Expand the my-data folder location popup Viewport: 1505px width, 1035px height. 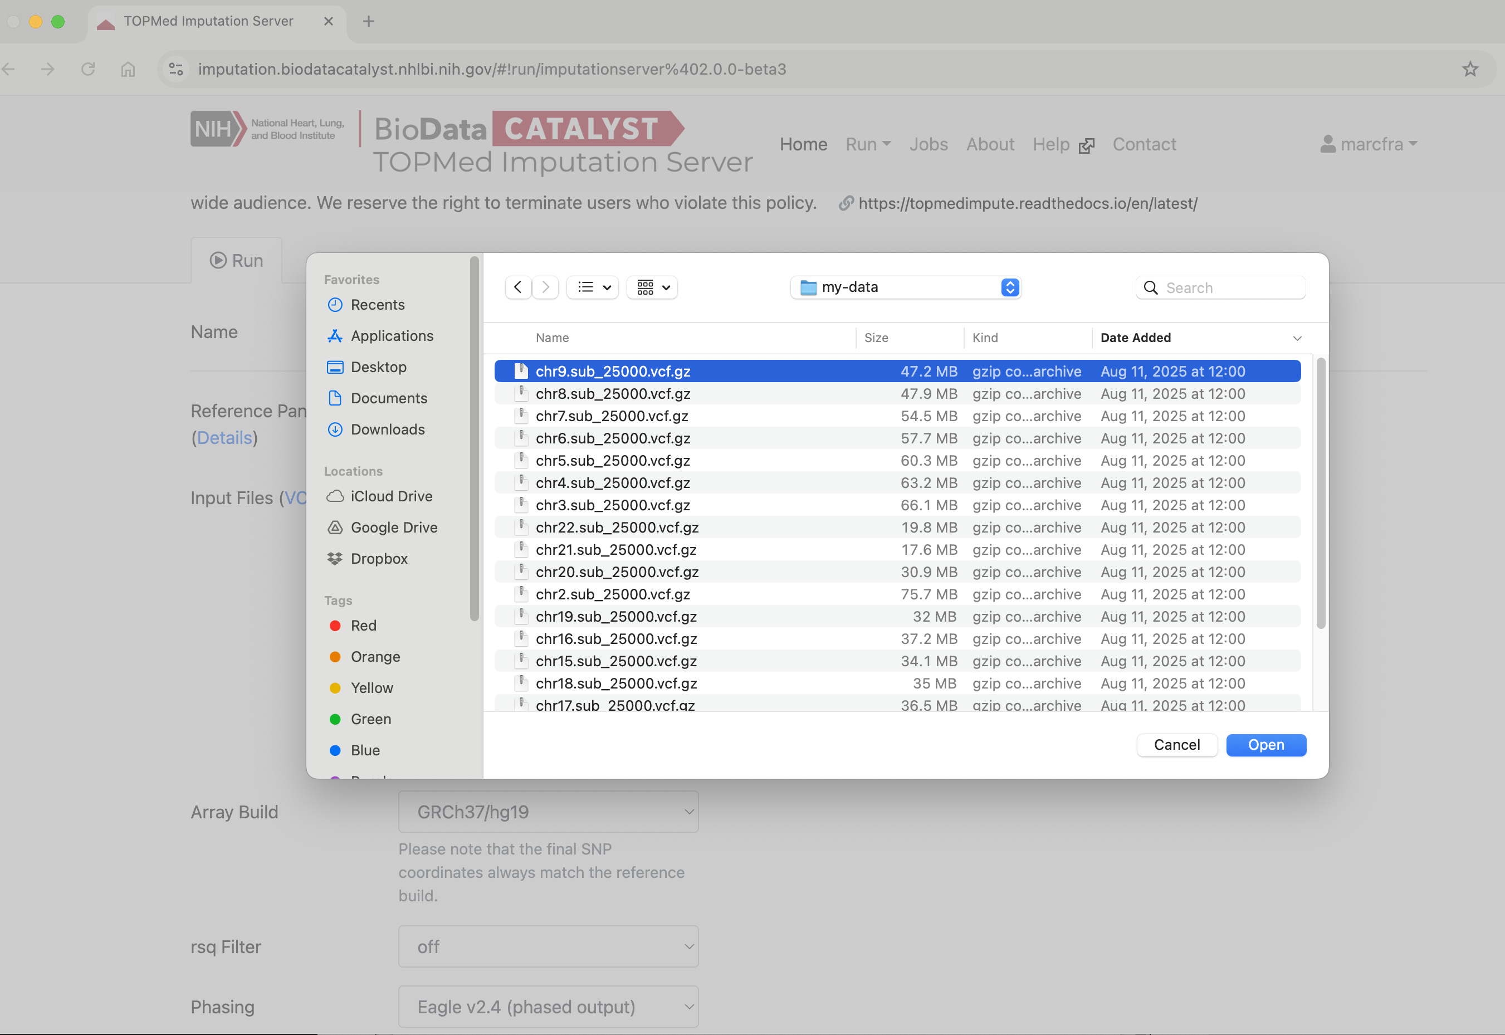point(905,287)
